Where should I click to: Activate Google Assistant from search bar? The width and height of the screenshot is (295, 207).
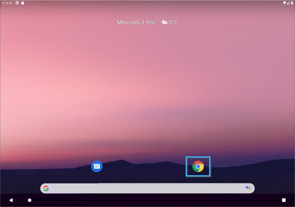248,188
